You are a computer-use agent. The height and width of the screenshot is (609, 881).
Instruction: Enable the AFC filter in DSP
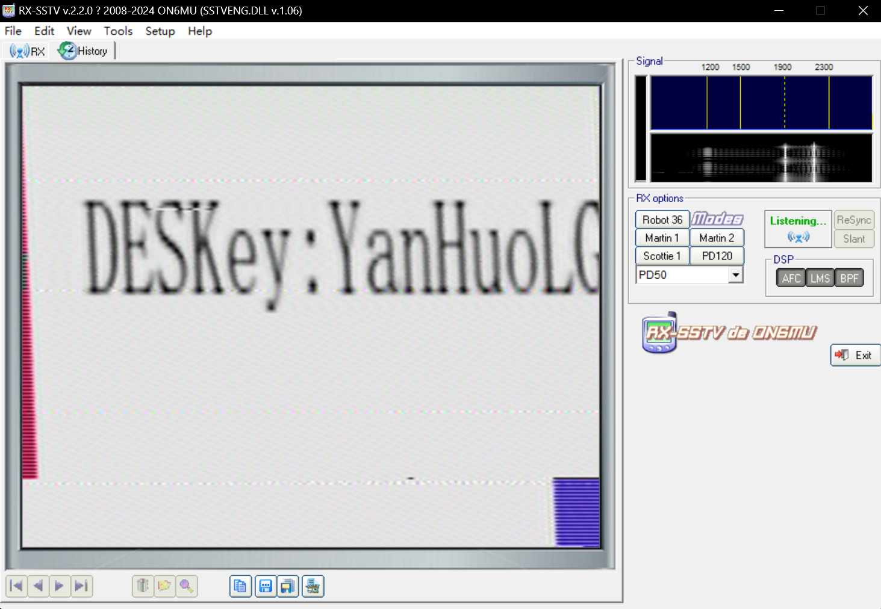tap(791, 277)
